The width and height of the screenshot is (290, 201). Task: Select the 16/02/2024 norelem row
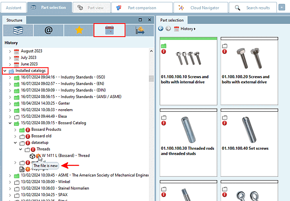(x=47, y=110)
